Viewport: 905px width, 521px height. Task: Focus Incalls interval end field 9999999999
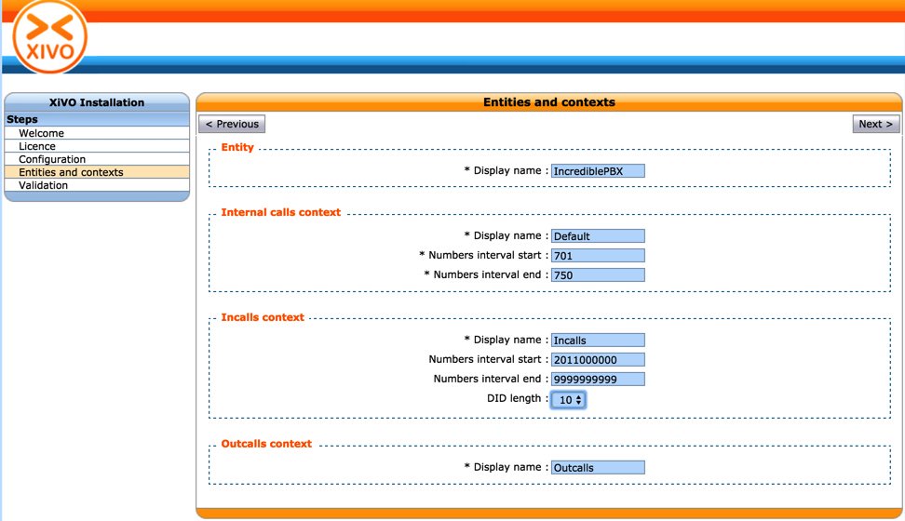tap(598, 379)
